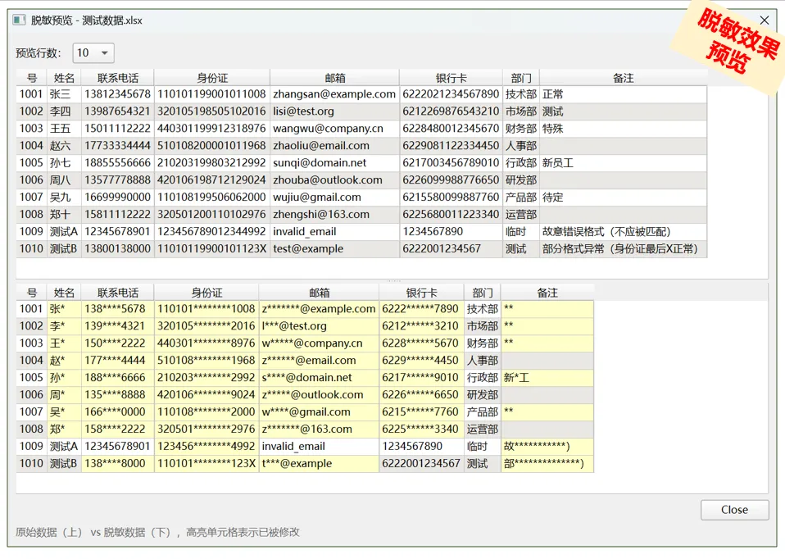Select masked ID 110101********1008
Screen dimensions: 785x559
[x=206, y=309]
